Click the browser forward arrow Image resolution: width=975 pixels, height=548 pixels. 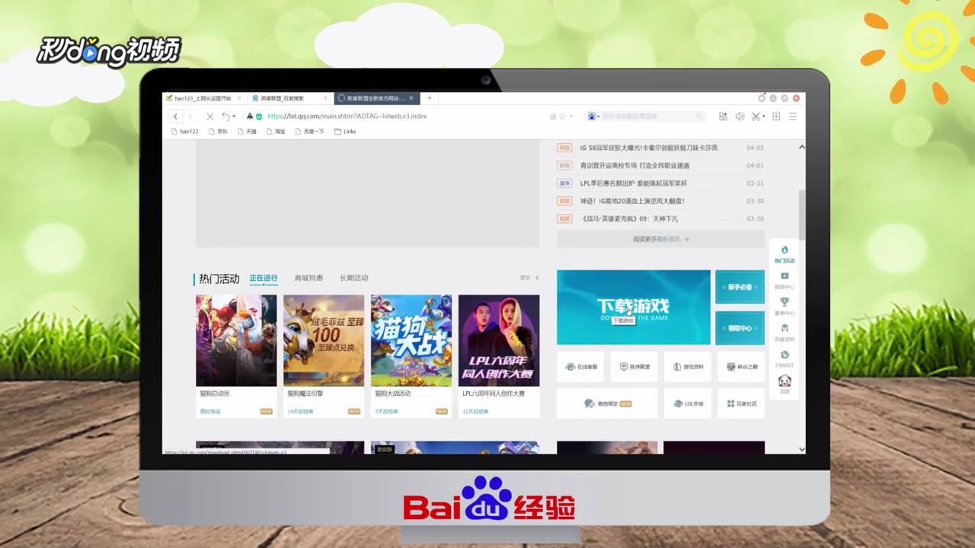pos(190,116)
